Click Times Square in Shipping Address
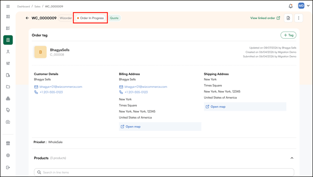The image size is (313, 177). point(213,85)
